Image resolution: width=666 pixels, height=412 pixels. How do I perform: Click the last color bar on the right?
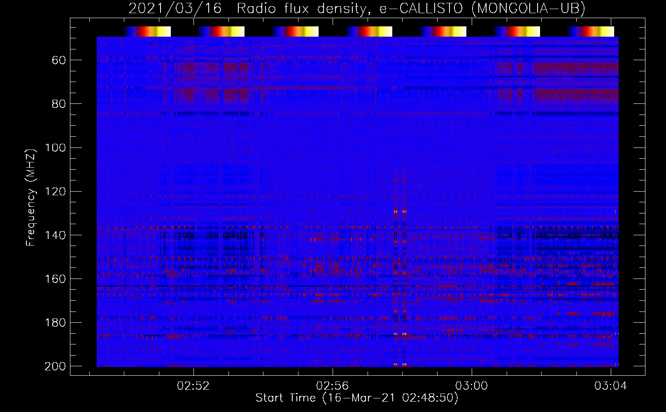(591, 31)
